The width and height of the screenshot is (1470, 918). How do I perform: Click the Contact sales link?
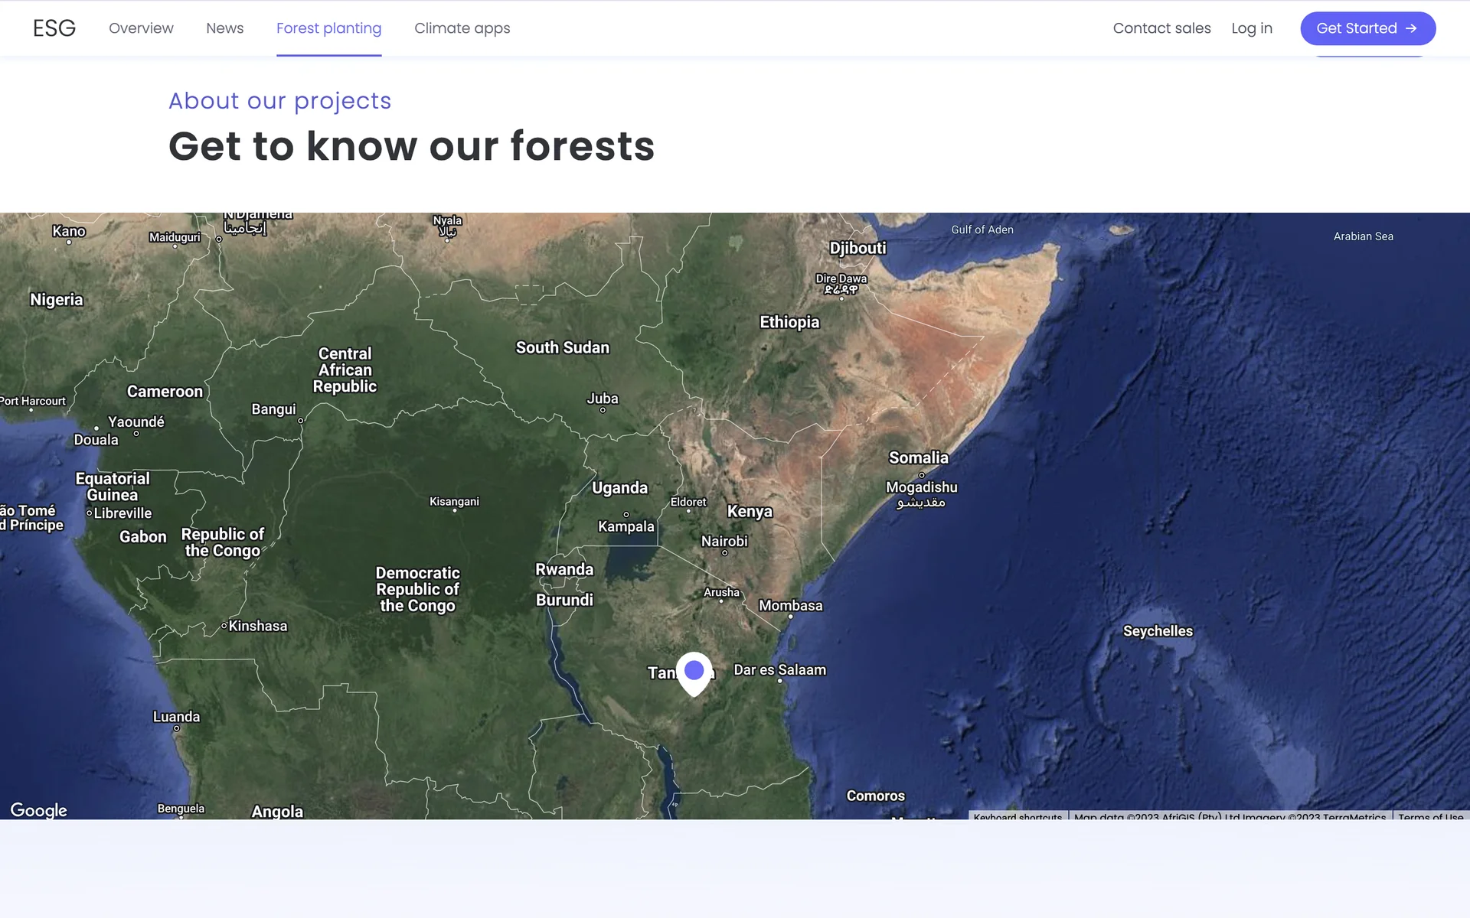pyautogui.click(x=1161, y=28)
